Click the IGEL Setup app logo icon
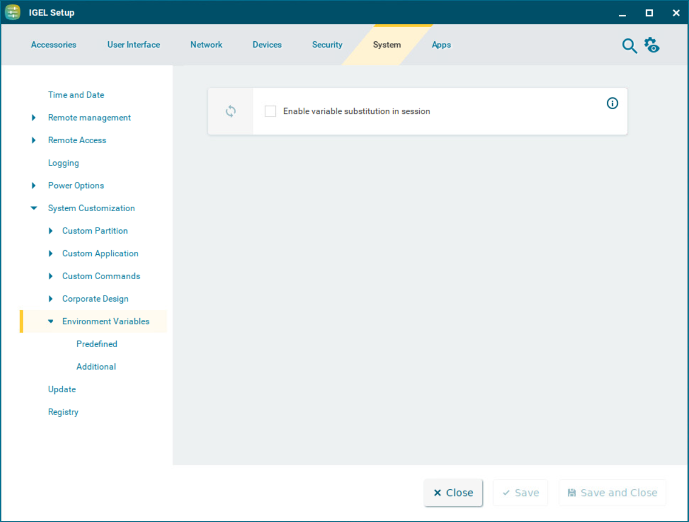 tap(12, 12)
